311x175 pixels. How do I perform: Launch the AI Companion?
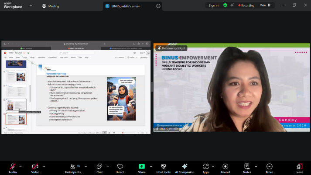(185, 167)
